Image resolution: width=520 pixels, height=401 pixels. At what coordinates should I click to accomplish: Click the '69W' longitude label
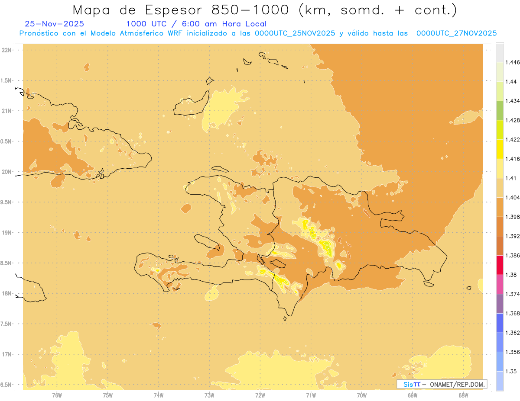coord(413,395)
